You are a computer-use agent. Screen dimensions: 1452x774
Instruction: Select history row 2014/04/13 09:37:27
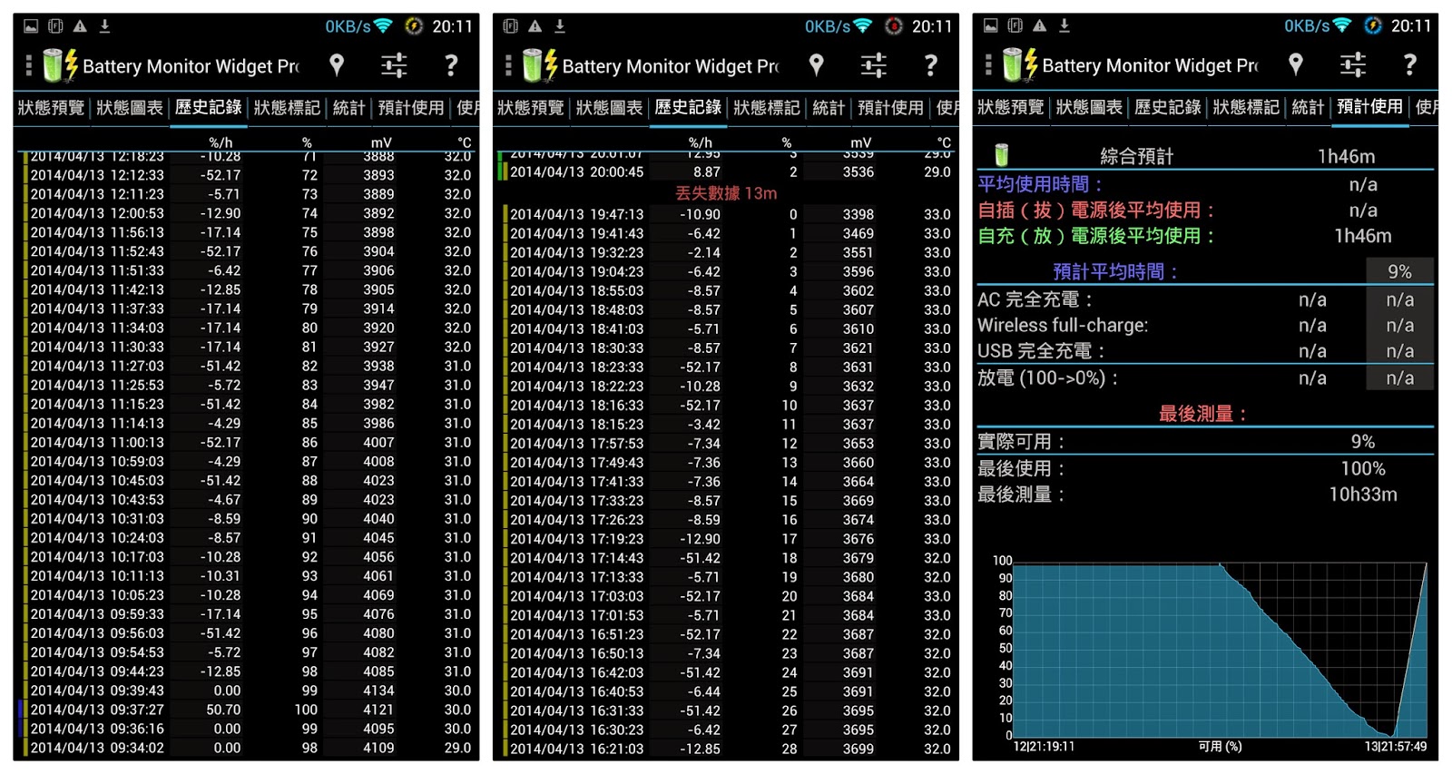[x=249, y=710]
